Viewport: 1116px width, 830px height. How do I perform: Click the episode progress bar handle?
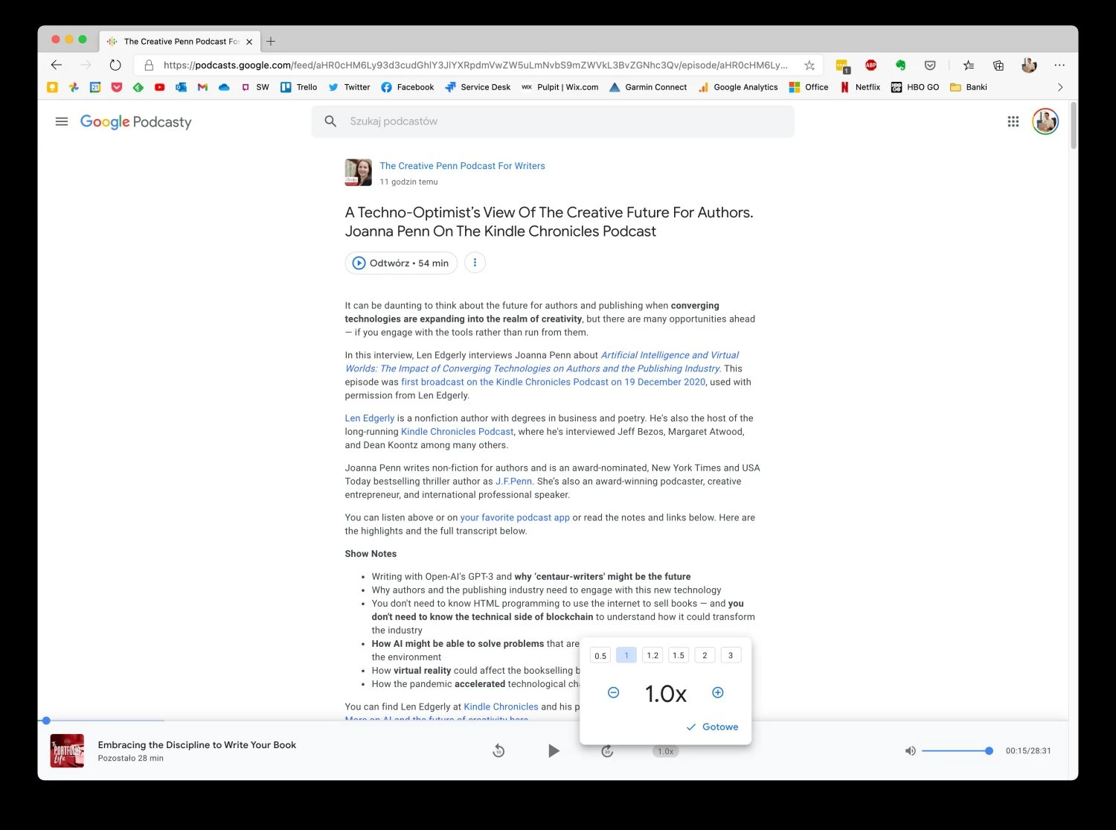(46, 721)
